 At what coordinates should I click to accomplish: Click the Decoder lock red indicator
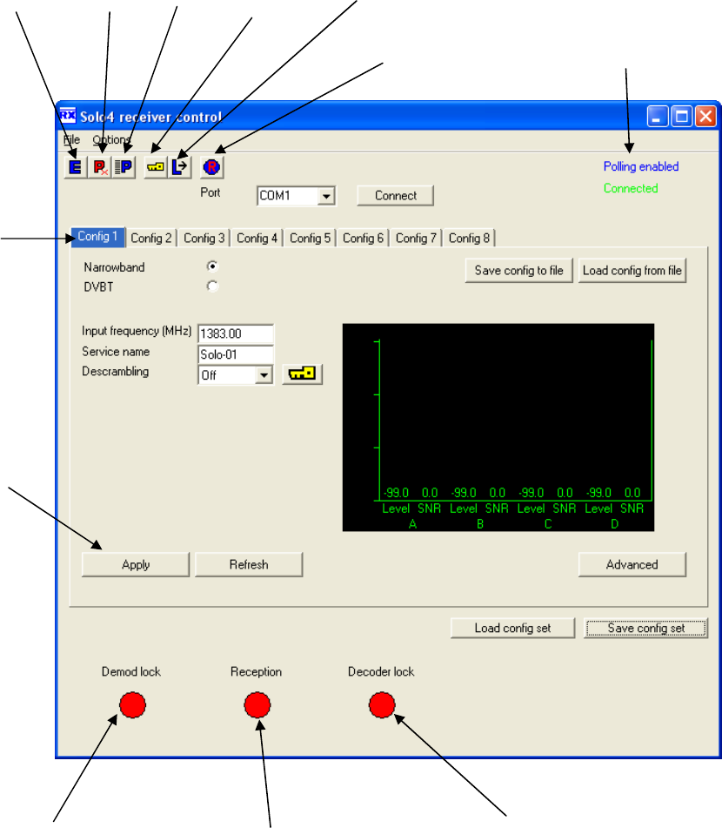[382, 705]
